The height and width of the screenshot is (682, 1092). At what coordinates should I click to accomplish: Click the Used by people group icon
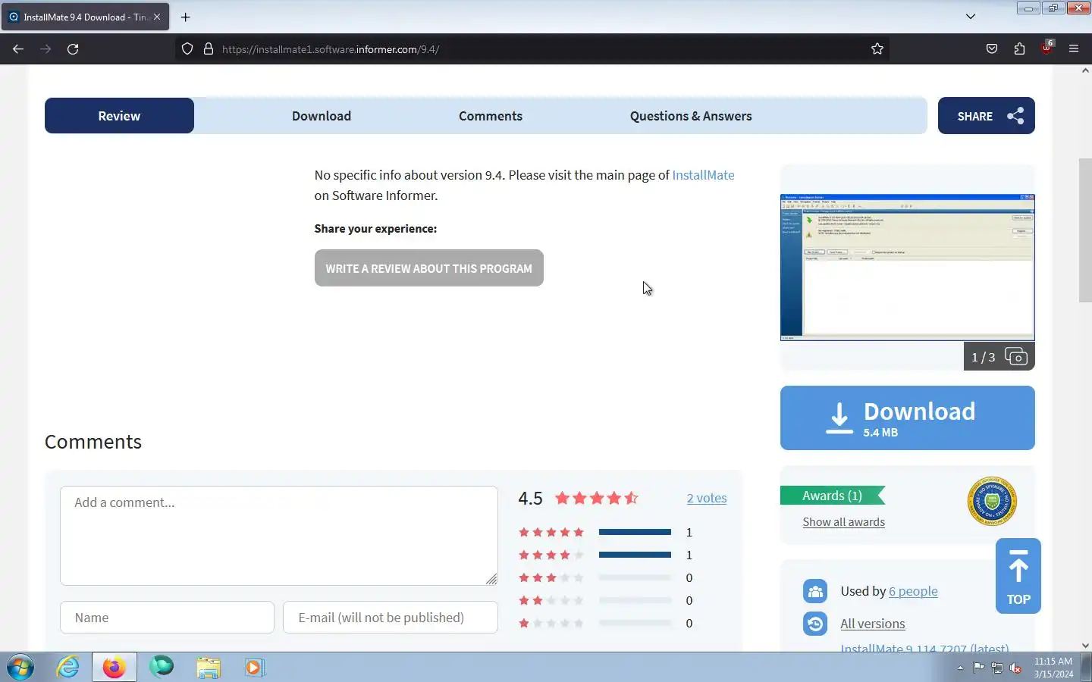pyautogui.click(x=815, y=591)
